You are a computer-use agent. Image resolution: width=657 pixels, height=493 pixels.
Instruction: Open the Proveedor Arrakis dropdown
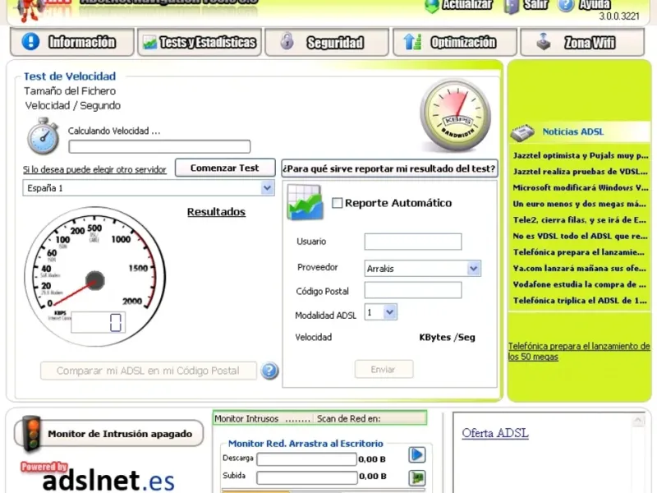click(474, 269)
